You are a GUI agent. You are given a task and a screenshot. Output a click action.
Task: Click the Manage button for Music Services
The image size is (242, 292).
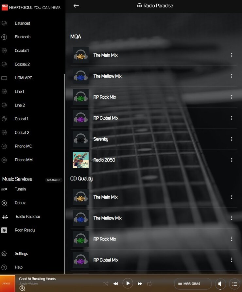[54, 180]
